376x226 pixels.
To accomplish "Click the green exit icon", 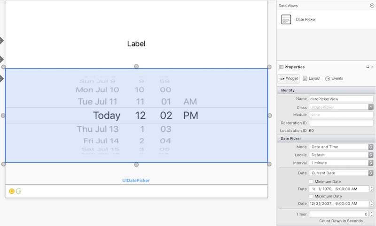I will (19, 191).
